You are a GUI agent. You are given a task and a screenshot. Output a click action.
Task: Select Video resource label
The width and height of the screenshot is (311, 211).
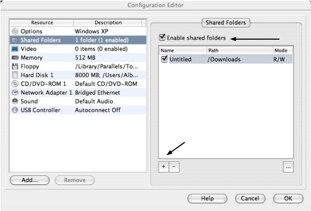(x=29, y=49)
